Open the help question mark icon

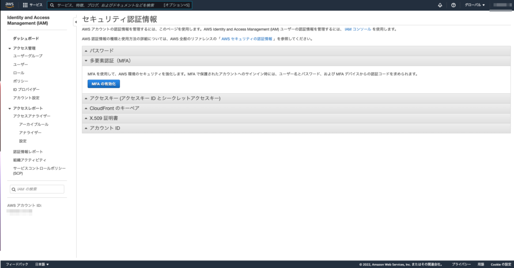click(x=453, y=5)
